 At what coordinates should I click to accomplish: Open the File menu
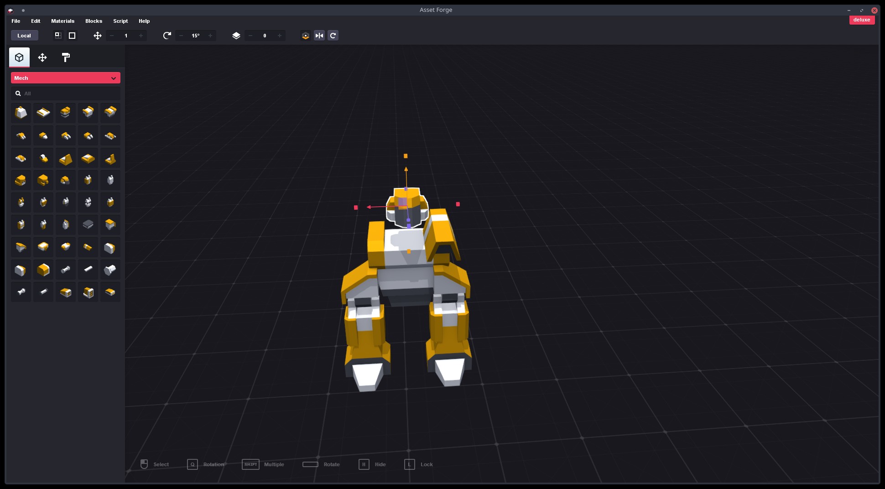[16, 21]
